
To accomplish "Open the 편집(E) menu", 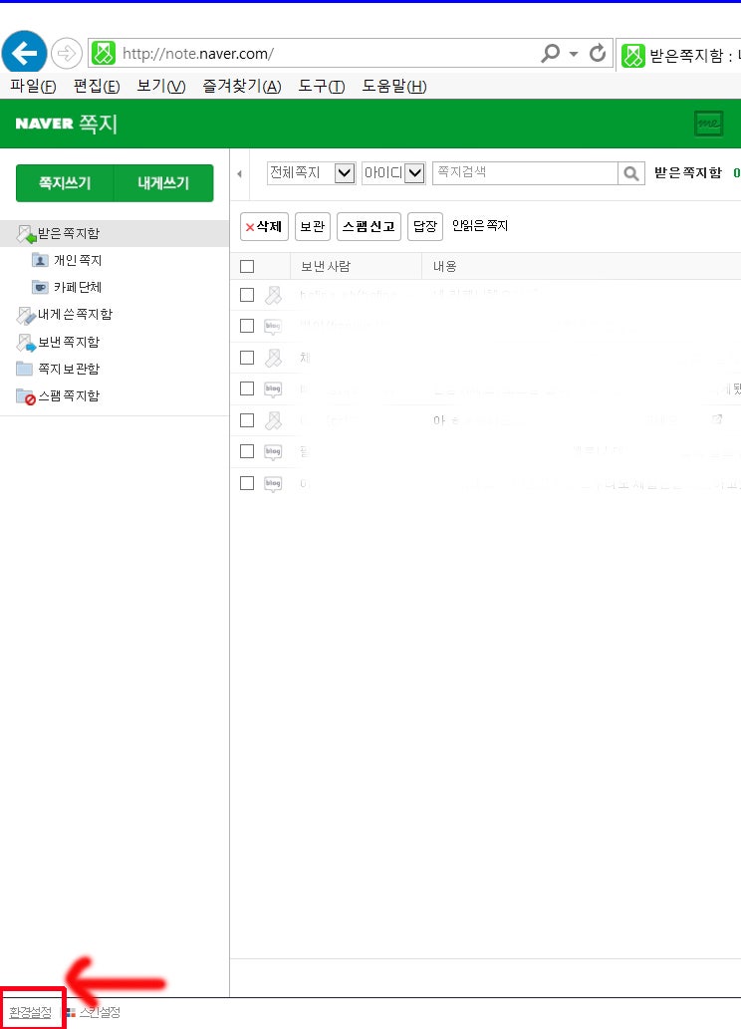I will (x=97, y=86).
